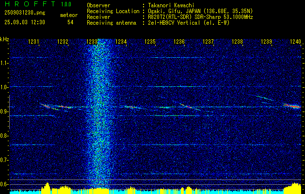
Task: Select the filename 2509031230.png
Action: coord(25,13)
